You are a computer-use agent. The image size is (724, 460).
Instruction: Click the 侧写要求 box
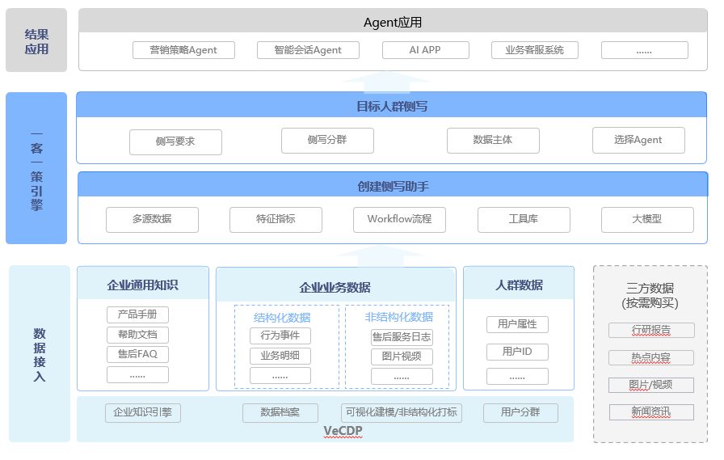[x=175, y=141]
